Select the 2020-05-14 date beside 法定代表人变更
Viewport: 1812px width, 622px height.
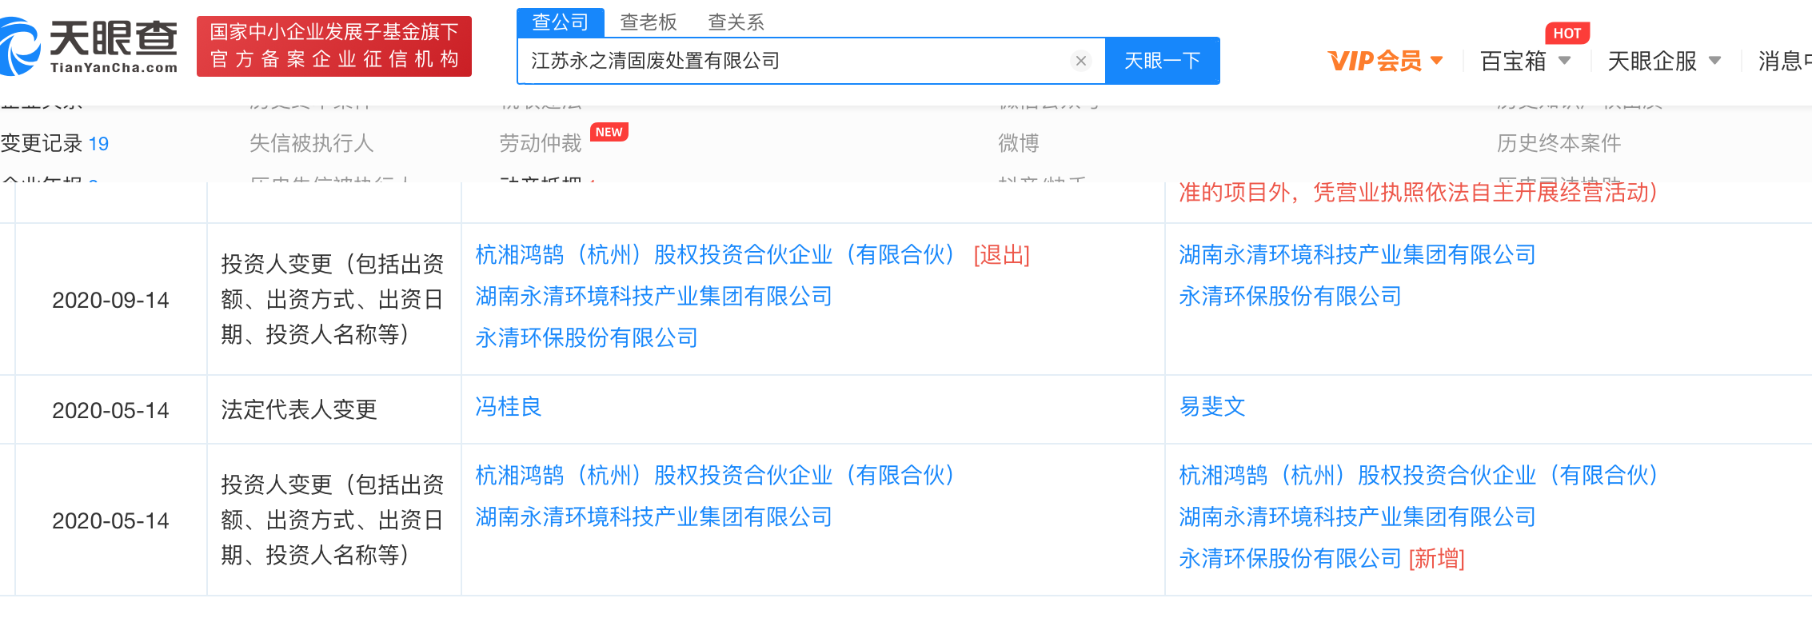110,410
